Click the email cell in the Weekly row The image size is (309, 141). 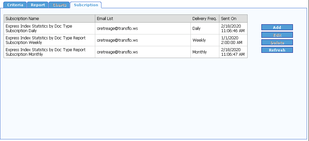click(x=143, y=40)
